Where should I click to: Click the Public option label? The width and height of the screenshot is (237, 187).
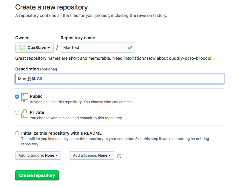point(36,96)
